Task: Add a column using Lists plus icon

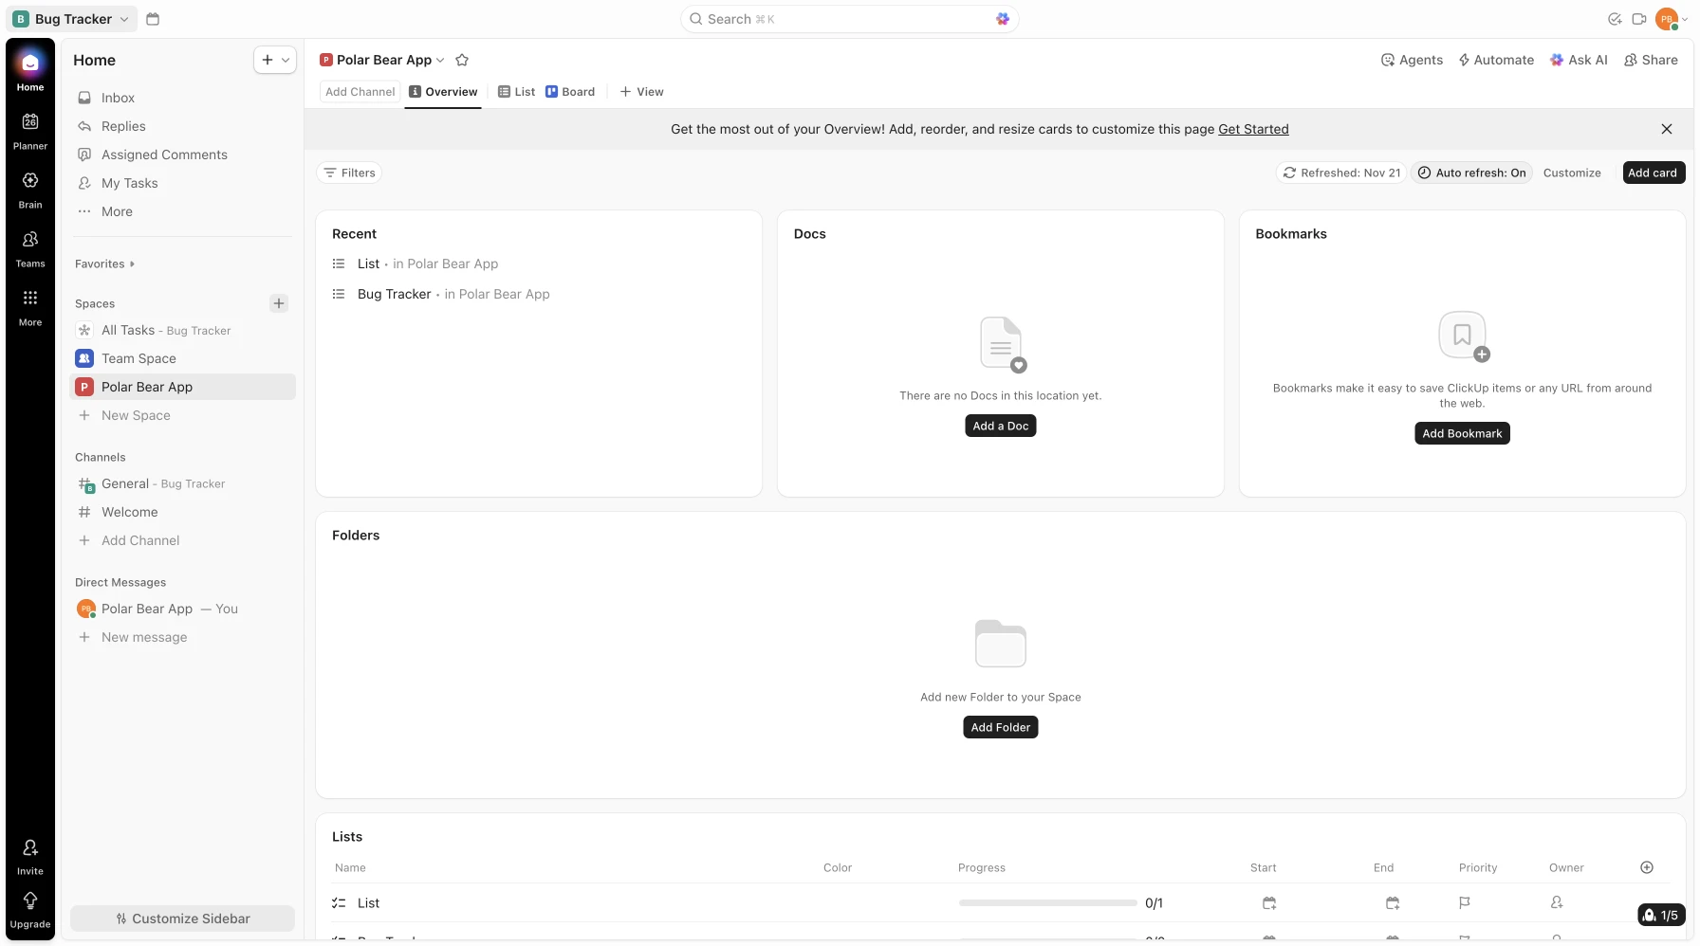Action: (x=1647, y=867)
